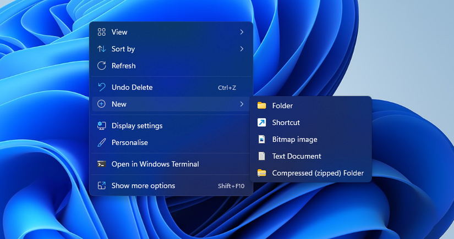This screenshot has width=454, height=239.
Task: Select Open in Windows Terminal
Action: click(171, 164)
